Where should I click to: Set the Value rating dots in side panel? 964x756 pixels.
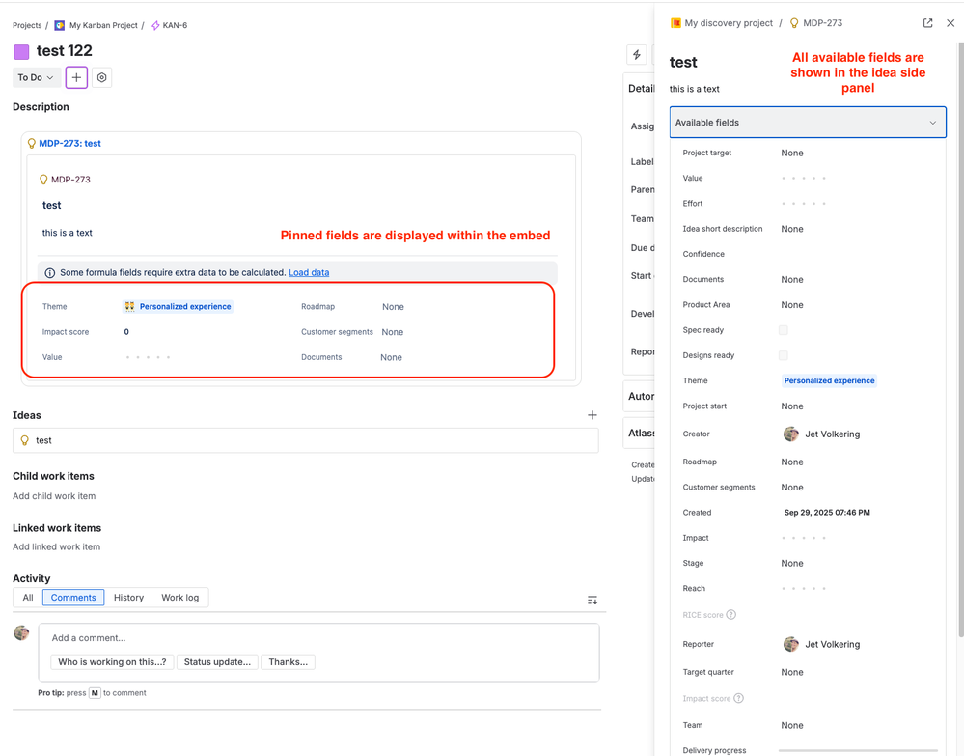pos(804,178)
